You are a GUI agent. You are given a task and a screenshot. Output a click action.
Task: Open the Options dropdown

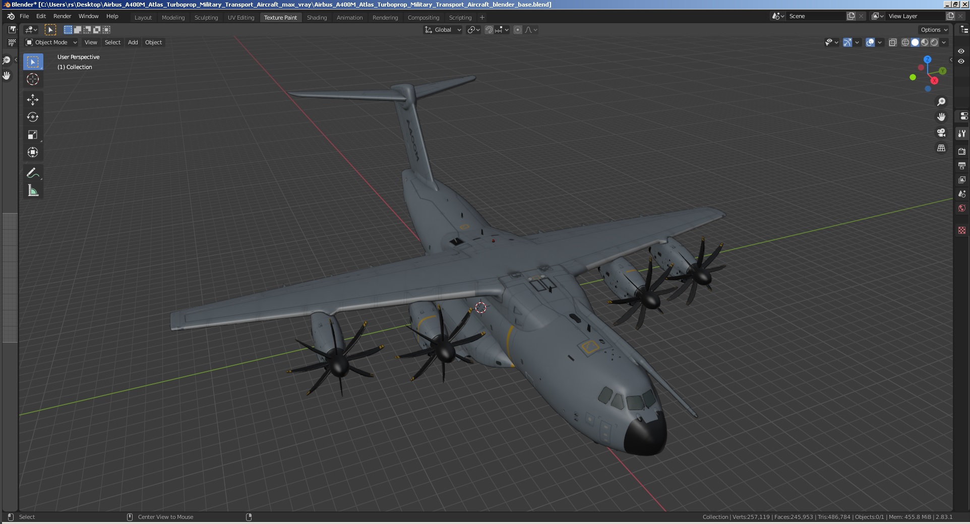[x=934, y=30]
